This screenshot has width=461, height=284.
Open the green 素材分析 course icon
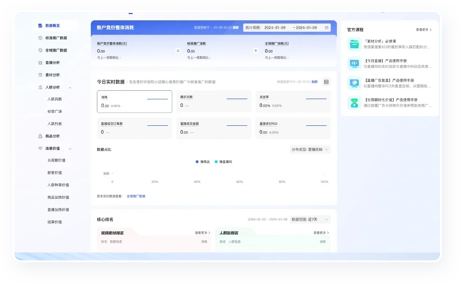[x=354, y=44]
